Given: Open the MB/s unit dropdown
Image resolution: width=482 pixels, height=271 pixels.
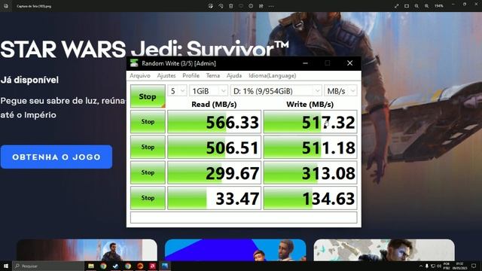Looking at the screenshot, I should click(340, 91).
